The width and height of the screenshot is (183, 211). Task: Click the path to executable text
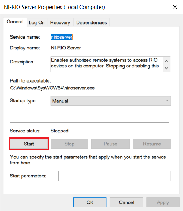52,88
